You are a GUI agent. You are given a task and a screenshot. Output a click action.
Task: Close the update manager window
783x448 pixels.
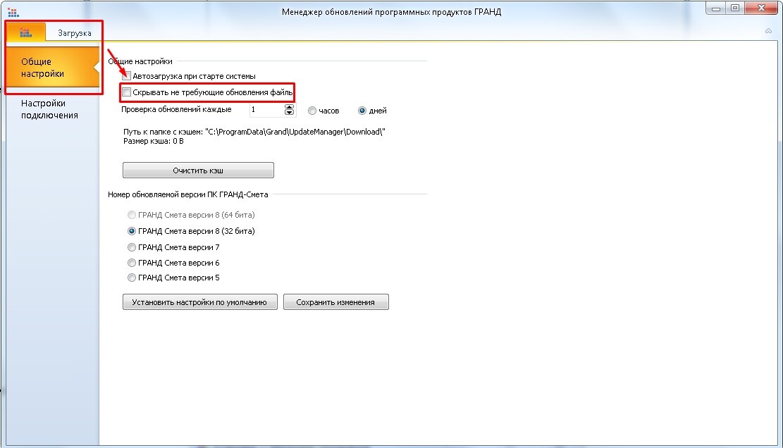pyautogui.click(x=762, y=8)
